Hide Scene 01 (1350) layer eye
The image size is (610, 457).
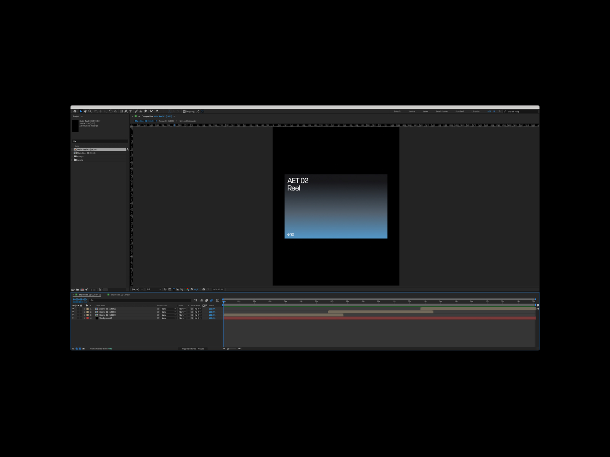click(x=73, y=315)
